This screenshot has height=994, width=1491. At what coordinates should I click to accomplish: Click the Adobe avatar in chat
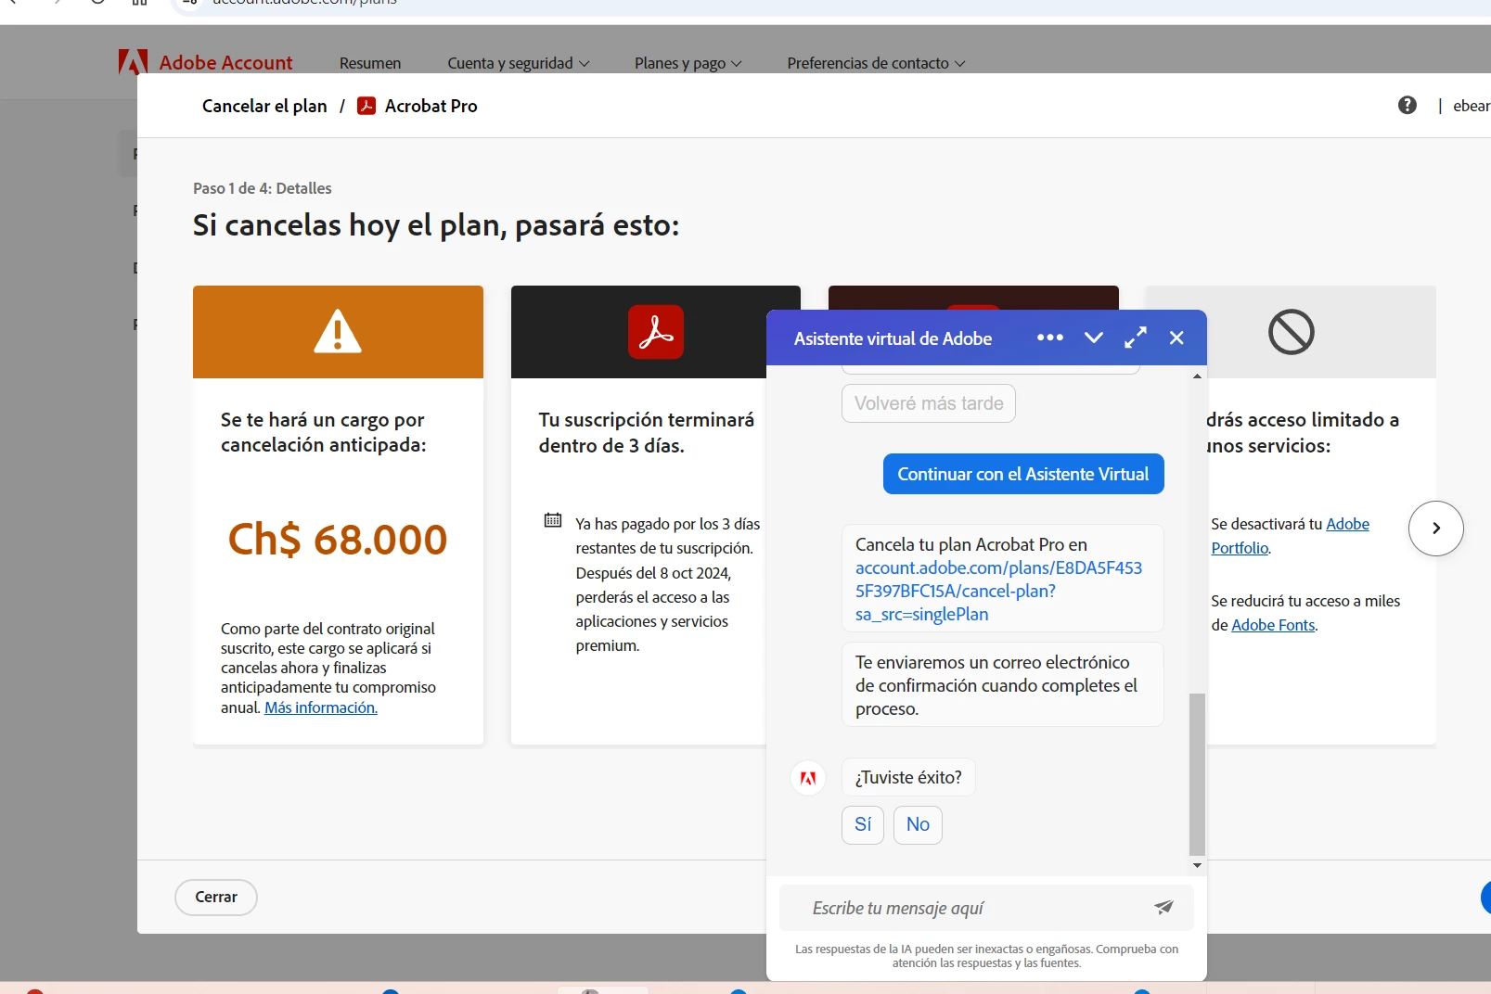808,777
